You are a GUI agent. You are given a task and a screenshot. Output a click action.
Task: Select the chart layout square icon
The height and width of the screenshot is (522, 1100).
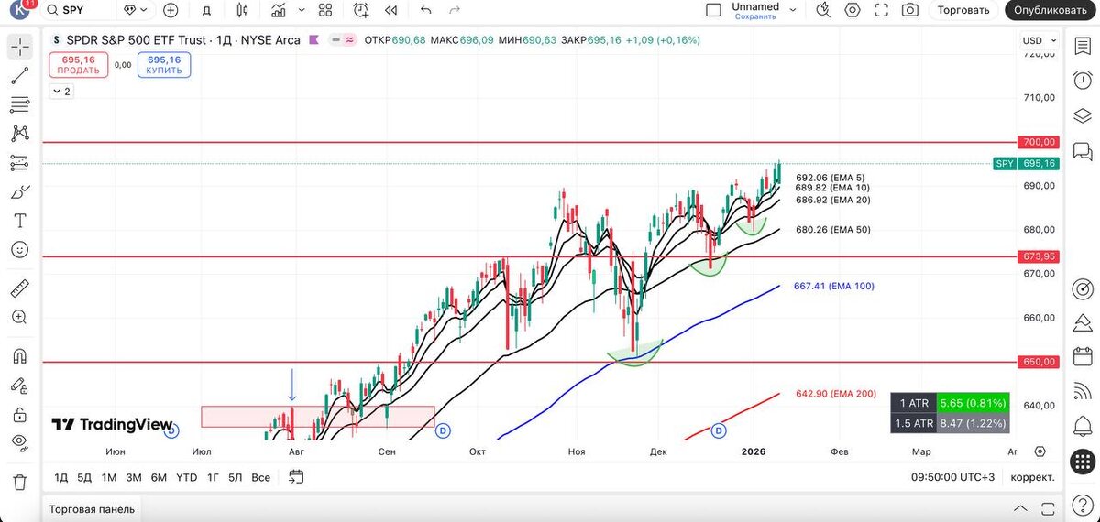(x=714, y=10)
